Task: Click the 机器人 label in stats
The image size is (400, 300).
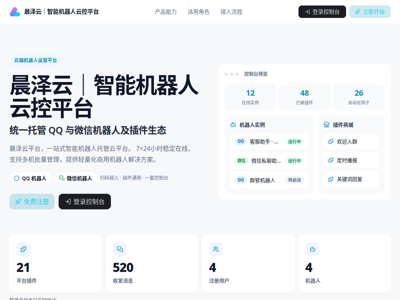Action: (313, 281)
